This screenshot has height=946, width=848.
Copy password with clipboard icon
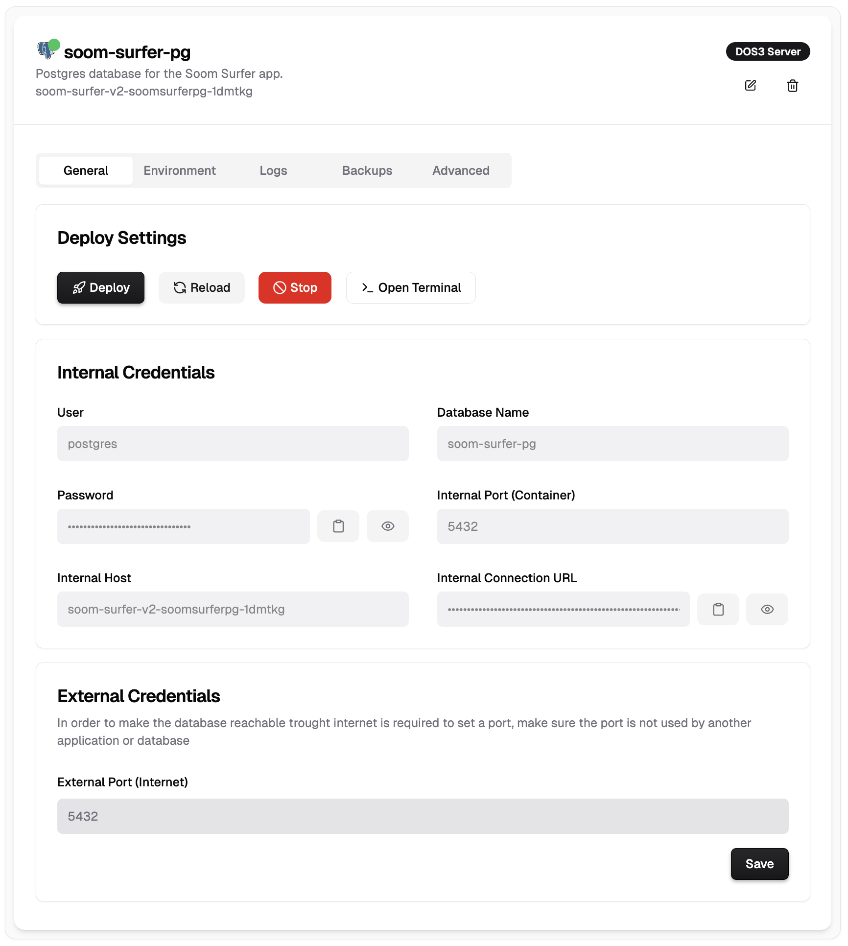point(338,526)
